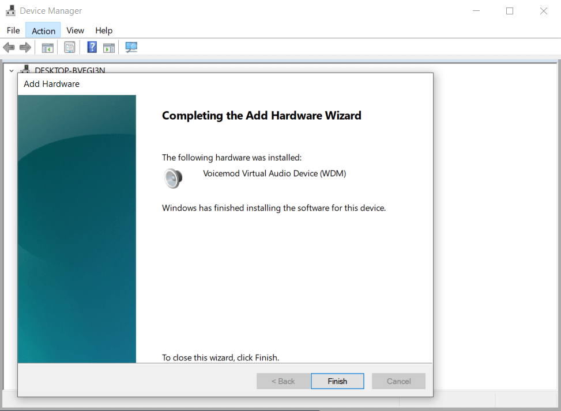The image size is (561, 411).
Task: Click the blue Help question-mark icon
Action: [x=92, y=47]
